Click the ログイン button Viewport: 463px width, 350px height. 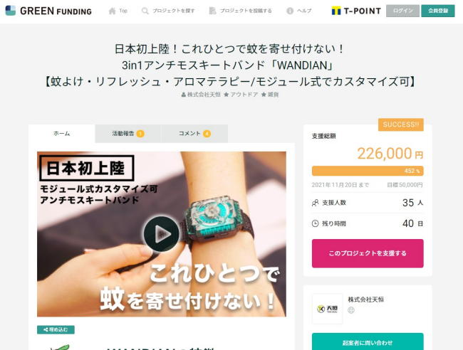[x=402, y=11]
